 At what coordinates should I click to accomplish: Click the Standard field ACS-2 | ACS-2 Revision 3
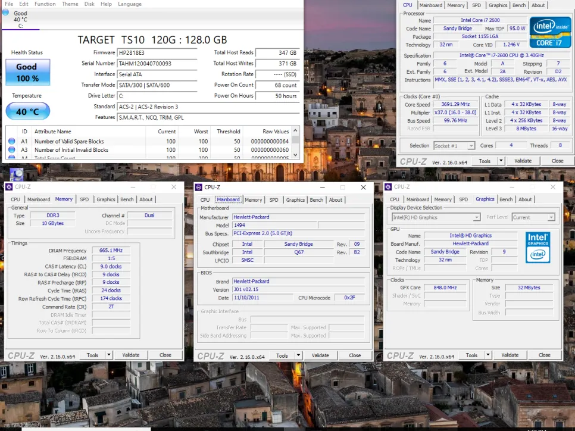[x=208, y=107]
